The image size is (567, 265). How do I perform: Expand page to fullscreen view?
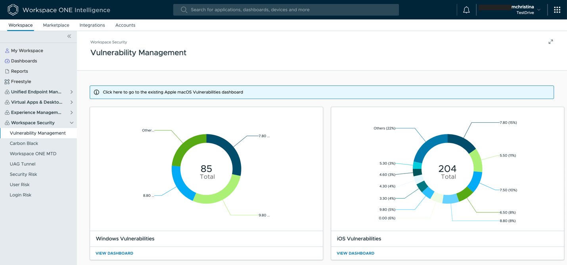(x=551, y=42)
